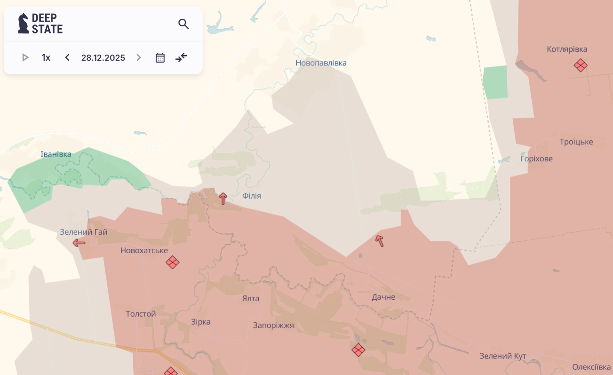
Task: Click the 28.12.2025 date field
Action: pos(103,57)
